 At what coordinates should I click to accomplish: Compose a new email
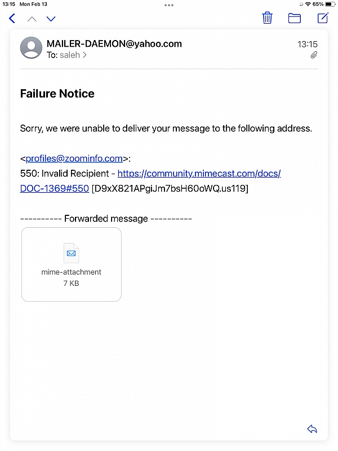[x=322, y=18]
